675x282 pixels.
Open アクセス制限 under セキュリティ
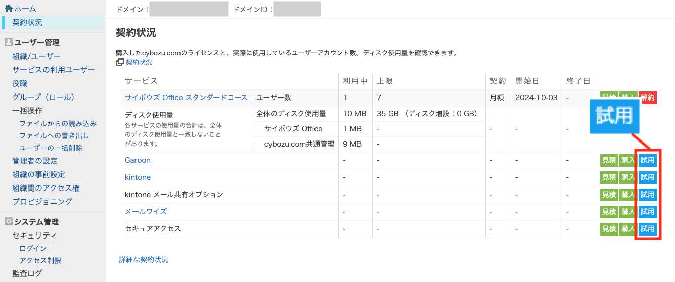[40, 261]
